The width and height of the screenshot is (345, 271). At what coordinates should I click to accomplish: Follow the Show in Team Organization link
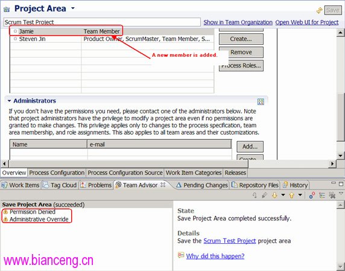238,22
